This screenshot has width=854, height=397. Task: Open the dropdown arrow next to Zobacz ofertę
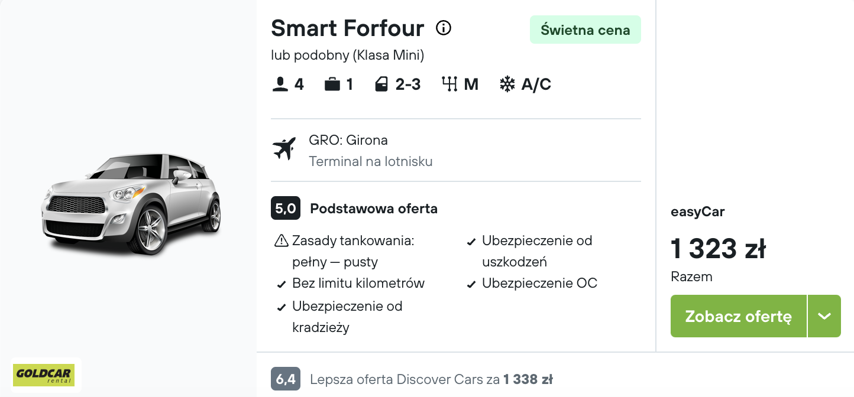(824, 316)
